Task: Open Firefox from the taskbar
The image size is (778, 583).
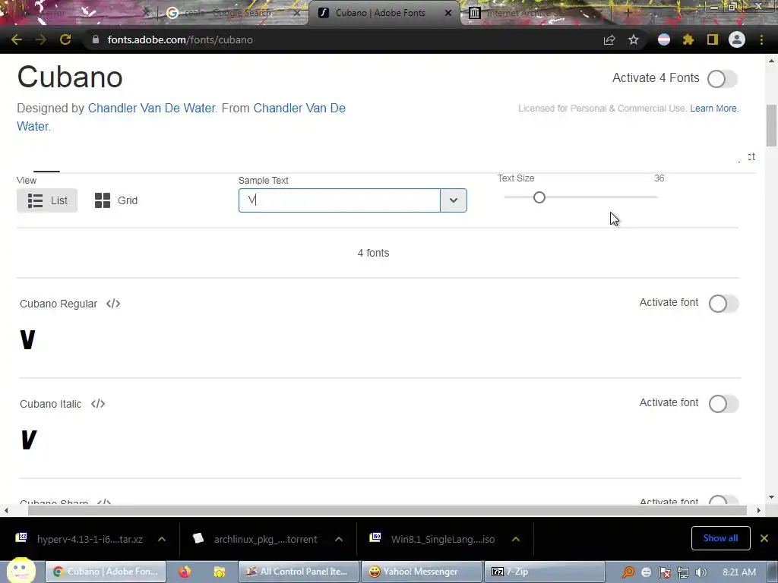Action: pos(185,572)
